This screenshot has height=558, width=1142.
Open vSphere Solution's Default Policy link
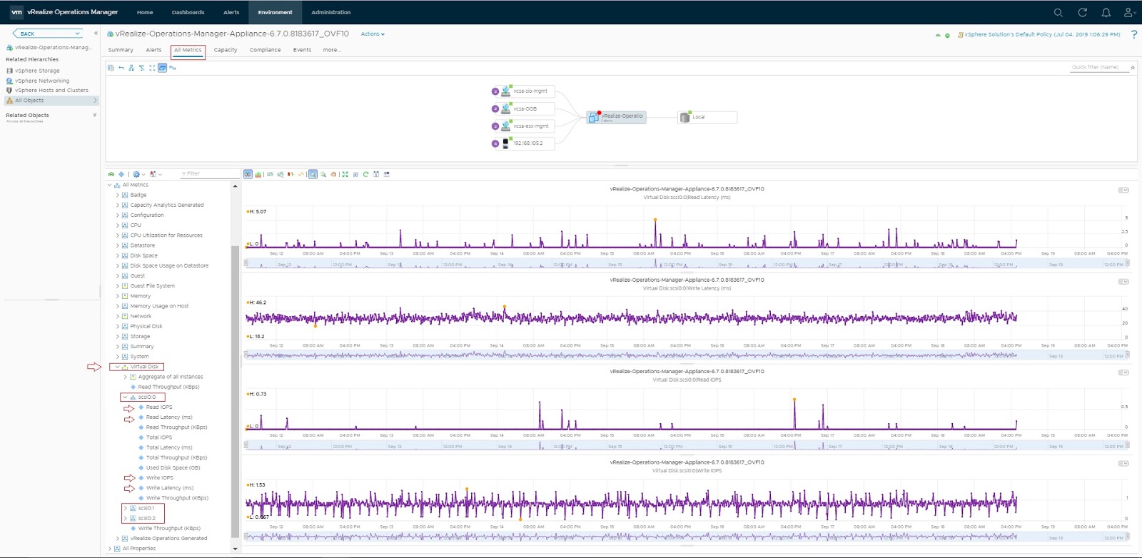click(x=1042, y=34)
